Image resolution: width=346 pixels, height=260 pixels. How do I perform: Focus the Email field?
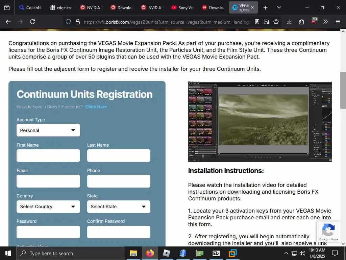(48, 181)
